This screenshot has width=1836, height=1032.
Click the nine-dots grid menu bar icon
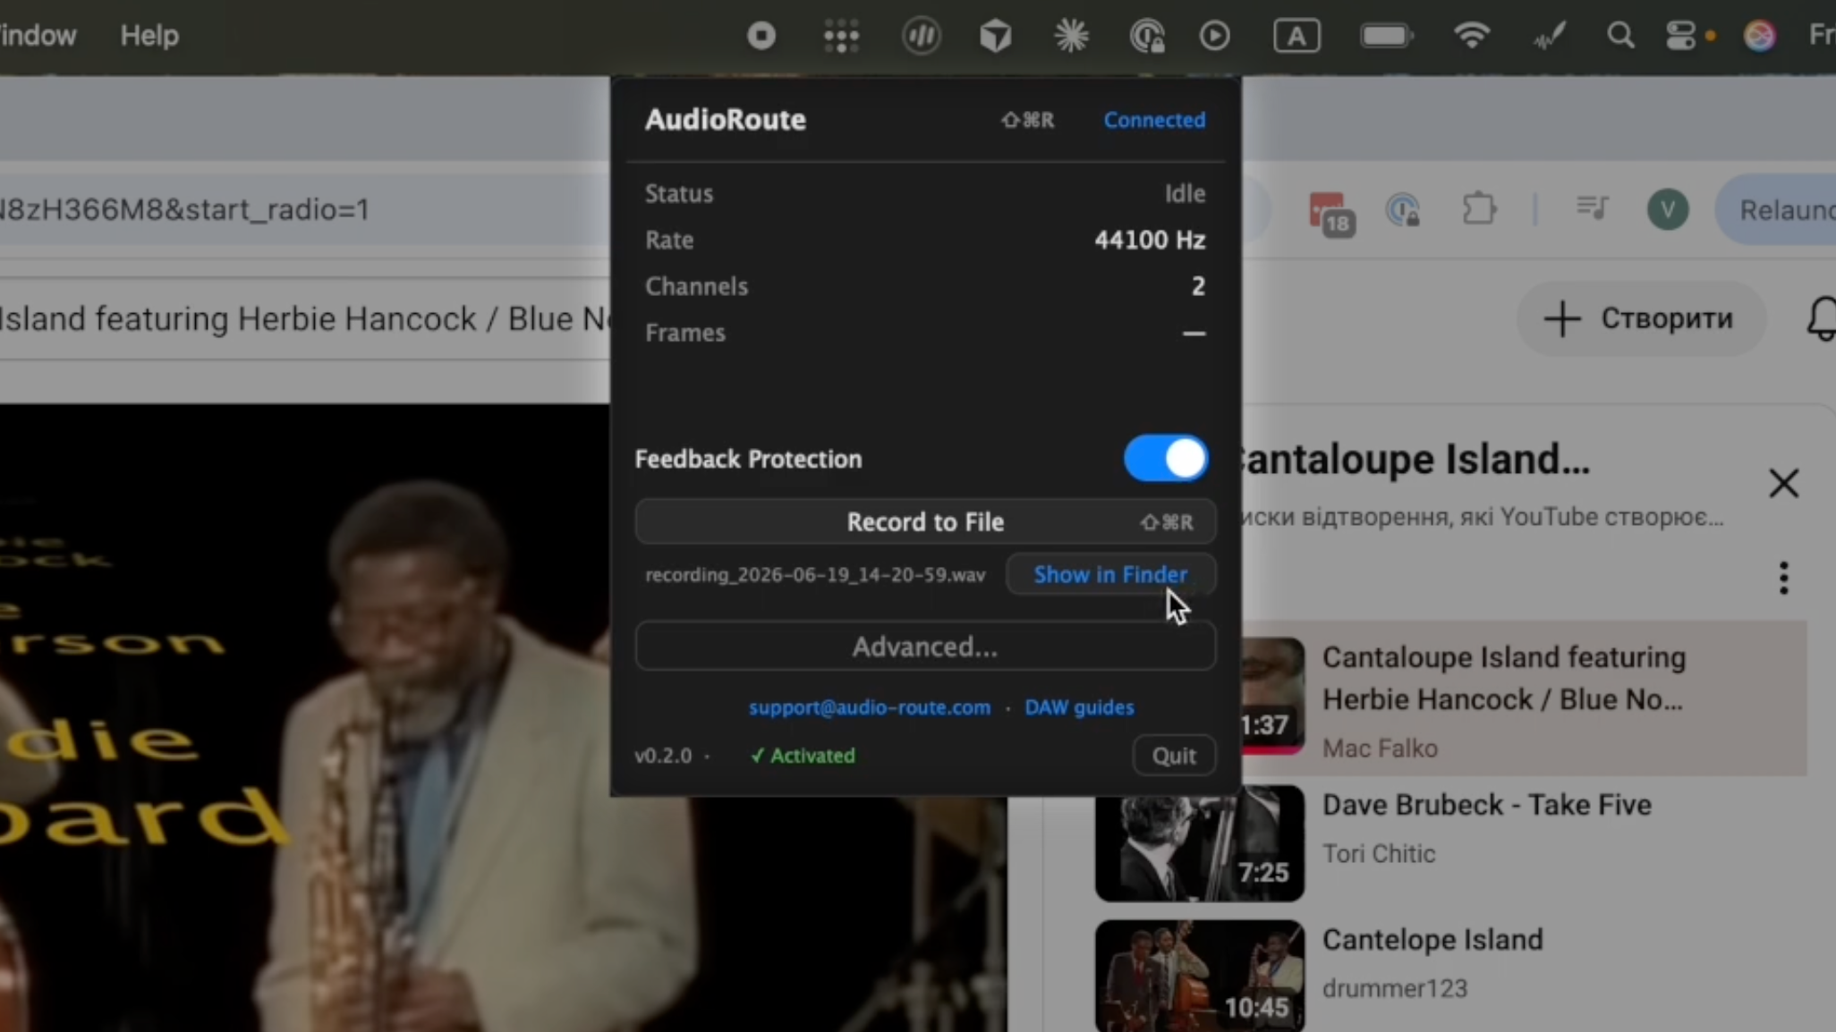841,36
